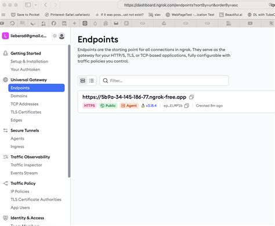This screenshot has width=275, height=226.
Task: Open Traffic Inspector page
Action: click(x=26, y=165)
